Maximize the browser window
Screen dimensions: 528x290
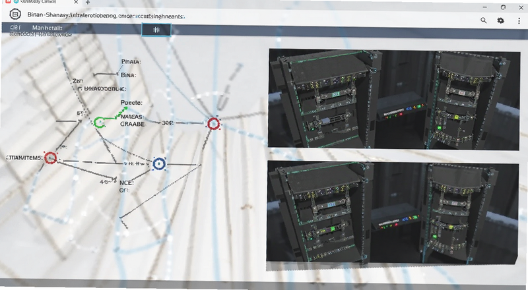click(x=503, y=7)
